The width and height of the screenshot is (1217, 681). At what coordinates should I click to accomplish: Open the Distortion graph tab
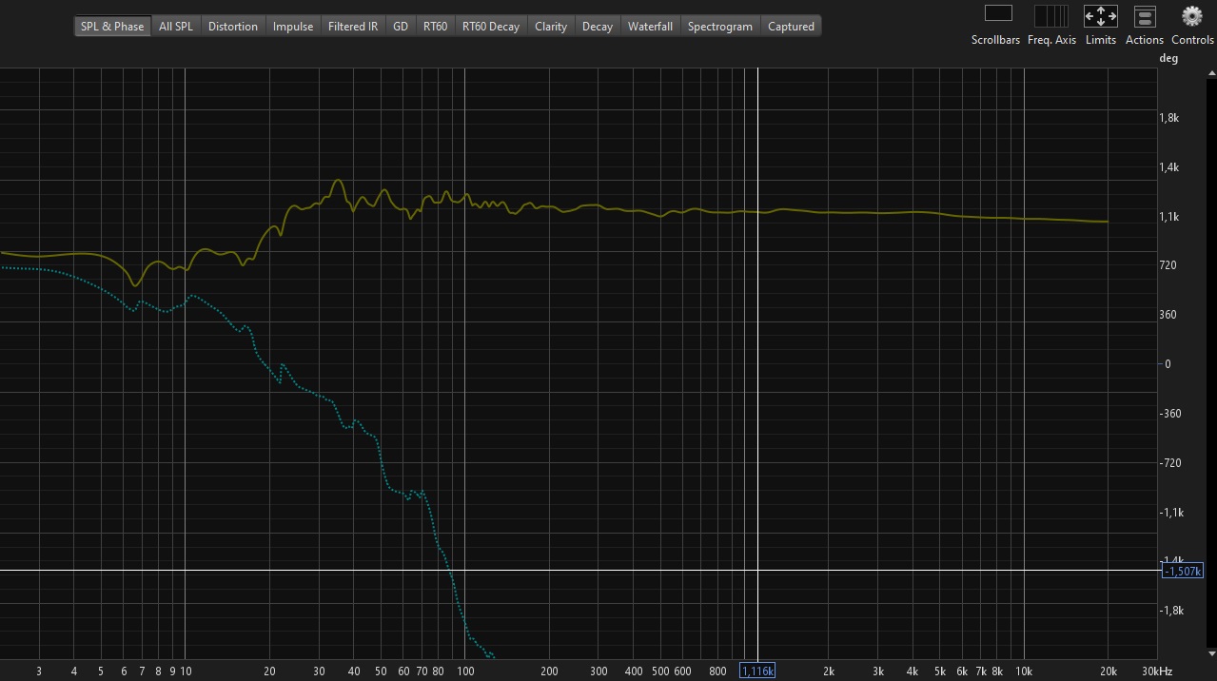[x=233, y=27]
